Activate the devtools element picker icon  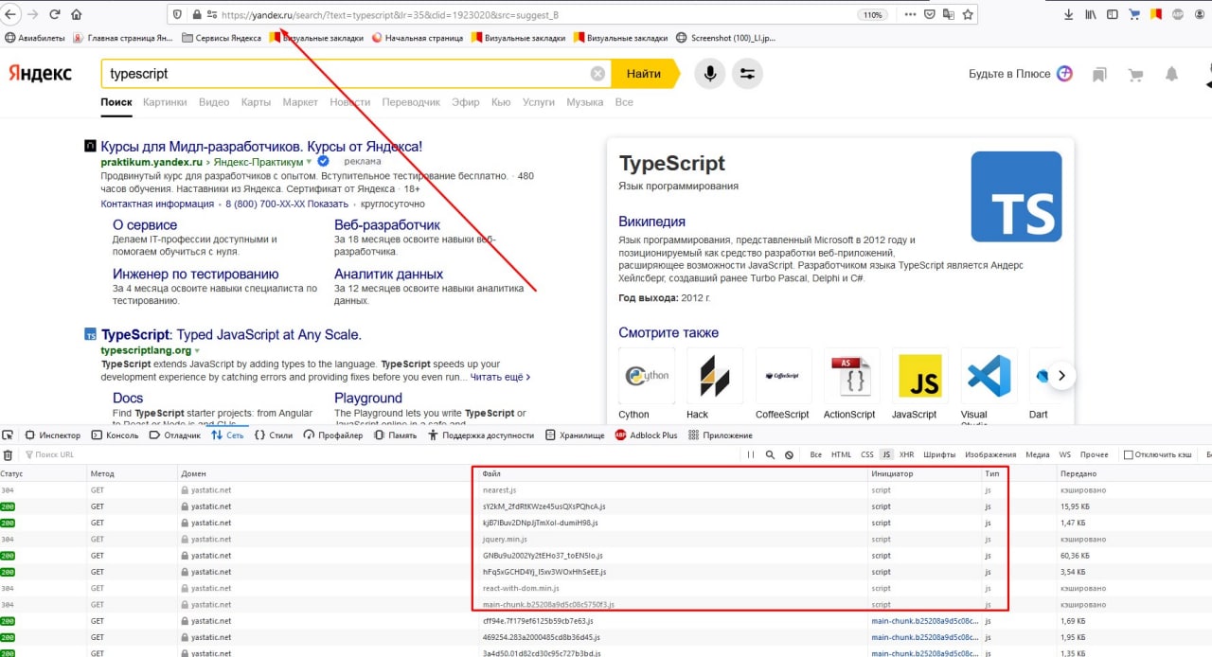pos(8,435)
